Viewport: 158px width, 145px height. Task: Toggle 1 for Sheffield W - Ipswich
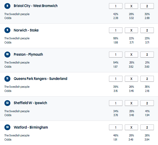tap(115, 103)
